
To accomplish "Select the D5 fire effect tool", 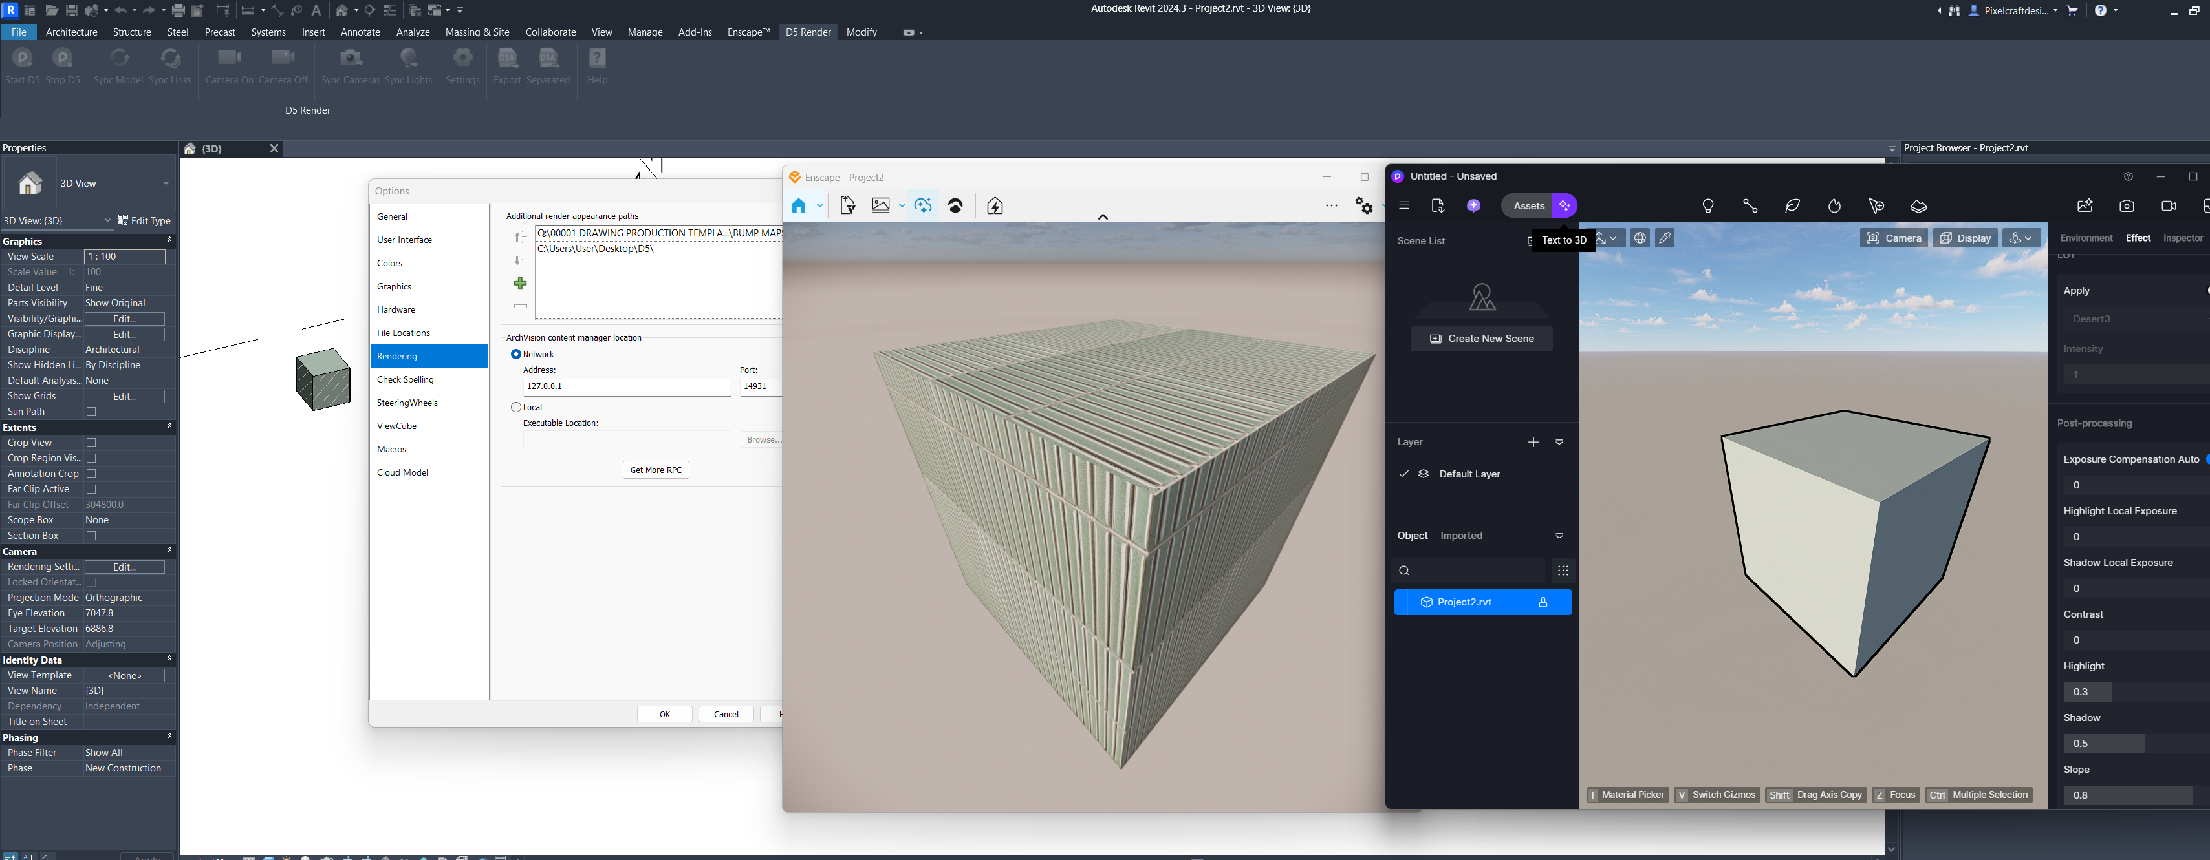I will [1834, 205].
